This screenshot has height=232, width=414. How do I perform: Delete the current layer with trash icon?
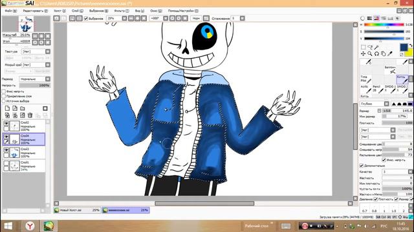(30, 115)
